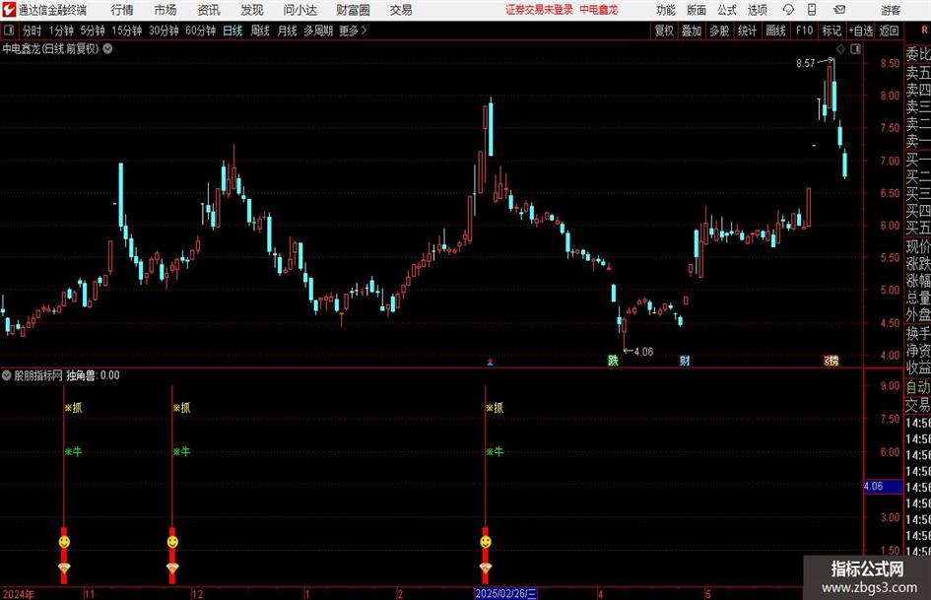Open the 行情 menu
The width and height of the screenshot is (931, 600).
122,10
